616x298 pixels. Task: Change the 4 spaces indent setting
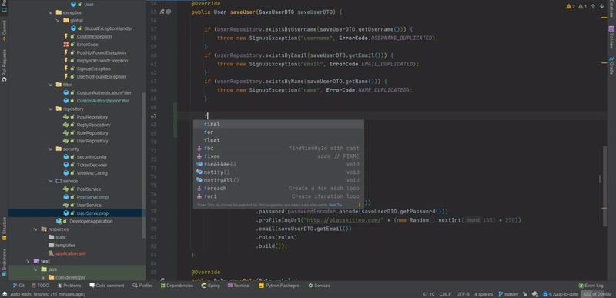[x=484, y=294]
